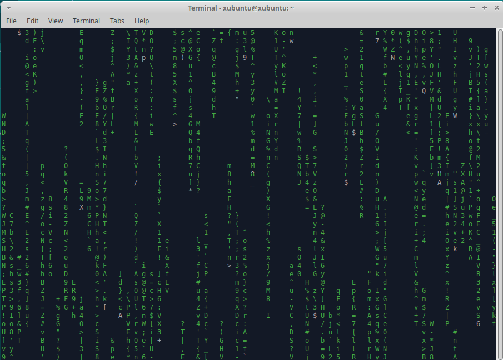
Task: Open the window menu arrow in title bar
Action: point(7,8)
